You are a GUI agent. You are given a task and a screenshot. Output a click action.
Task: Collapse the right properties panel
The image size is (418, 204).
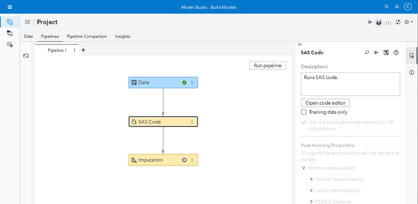click(x=300, y=44)
